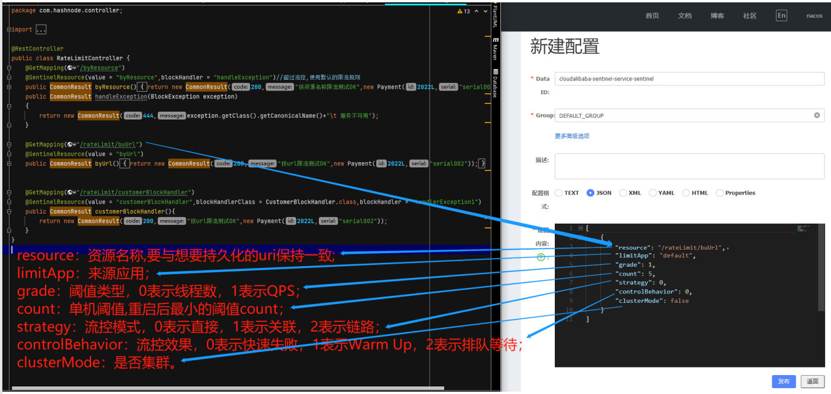This screenshot has height=394, width=831.
Task: Open 文档 in Nacos top navigation
Action: click(x=685, y=16)
